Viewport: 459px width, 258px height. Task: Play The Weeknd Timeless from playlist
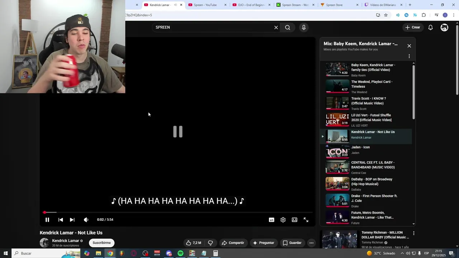(x=366, y=87)
